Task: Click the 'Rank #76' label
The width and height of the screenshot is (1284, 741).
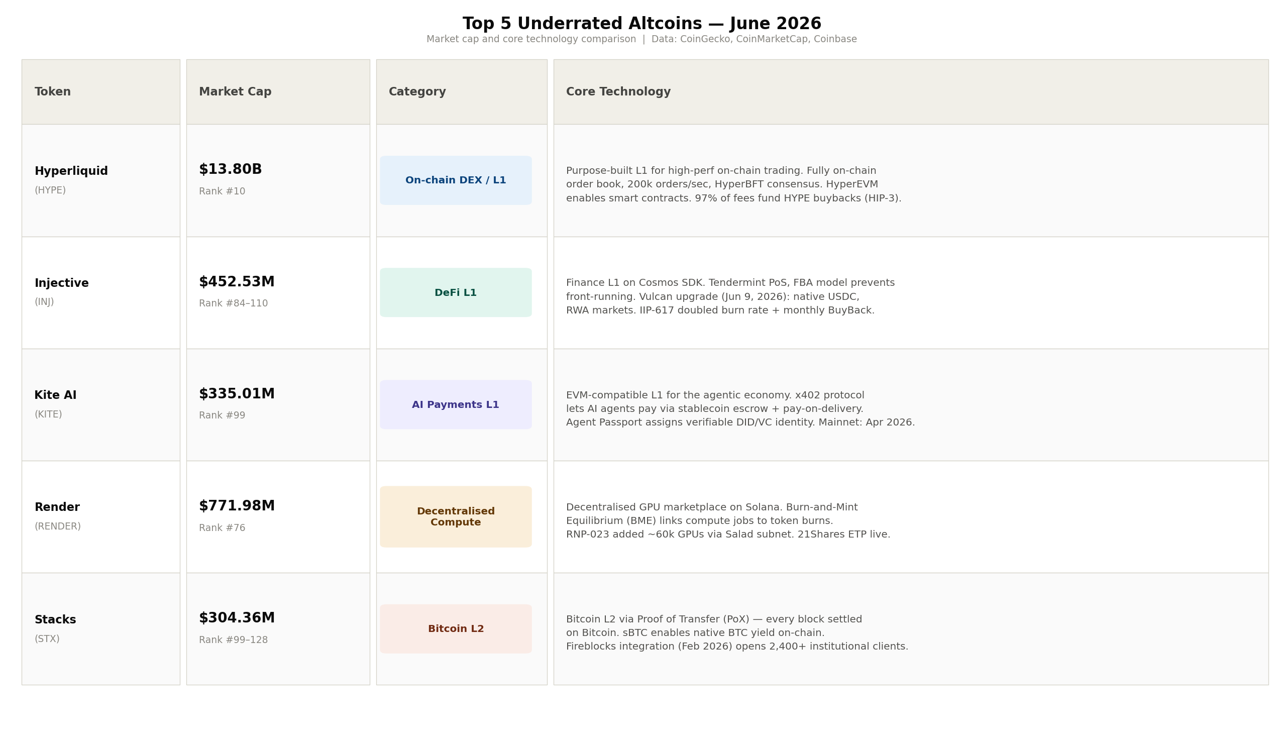Action: tap(222, 528)
